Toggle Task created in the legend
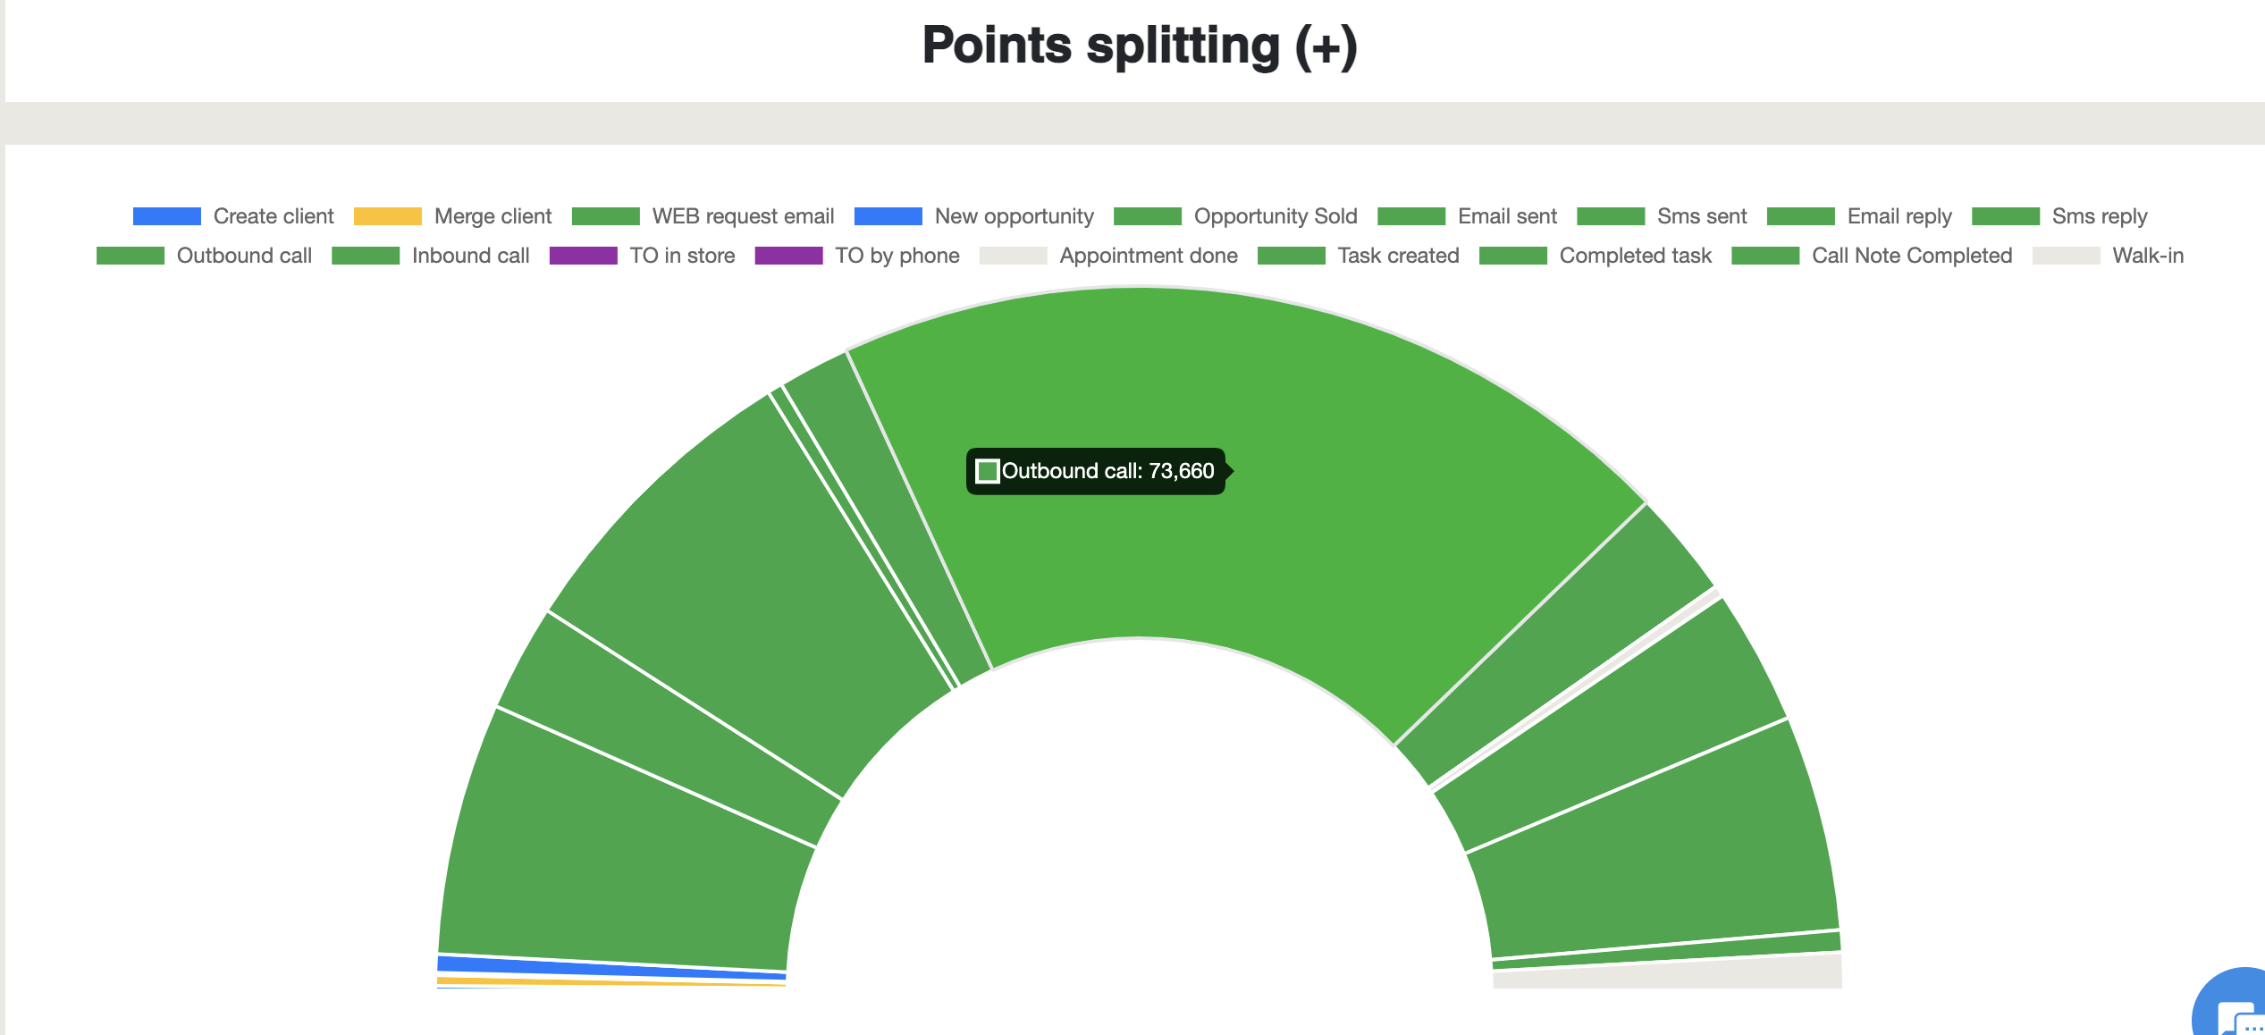Viewport: 2265px width, 1035px height. (x=1359, y=256)
